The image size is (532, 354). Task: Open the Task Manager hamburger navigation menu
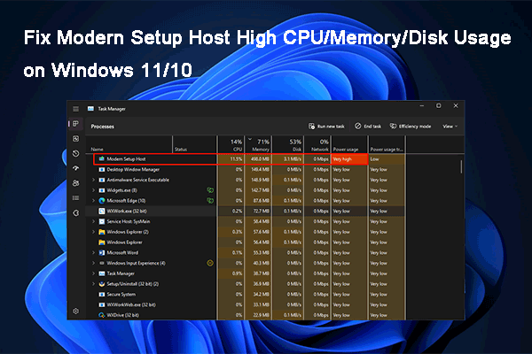coord(75,109)
